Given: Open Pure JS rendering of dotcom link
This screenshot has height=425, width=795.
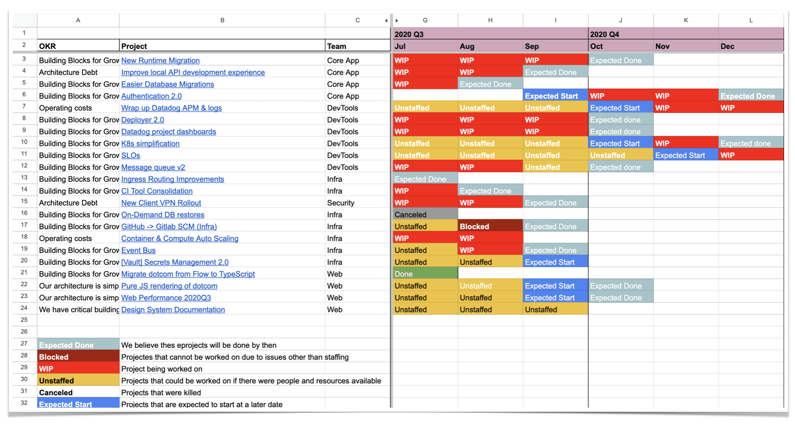Looking at the screenshot, I should (x=169, y=286).
